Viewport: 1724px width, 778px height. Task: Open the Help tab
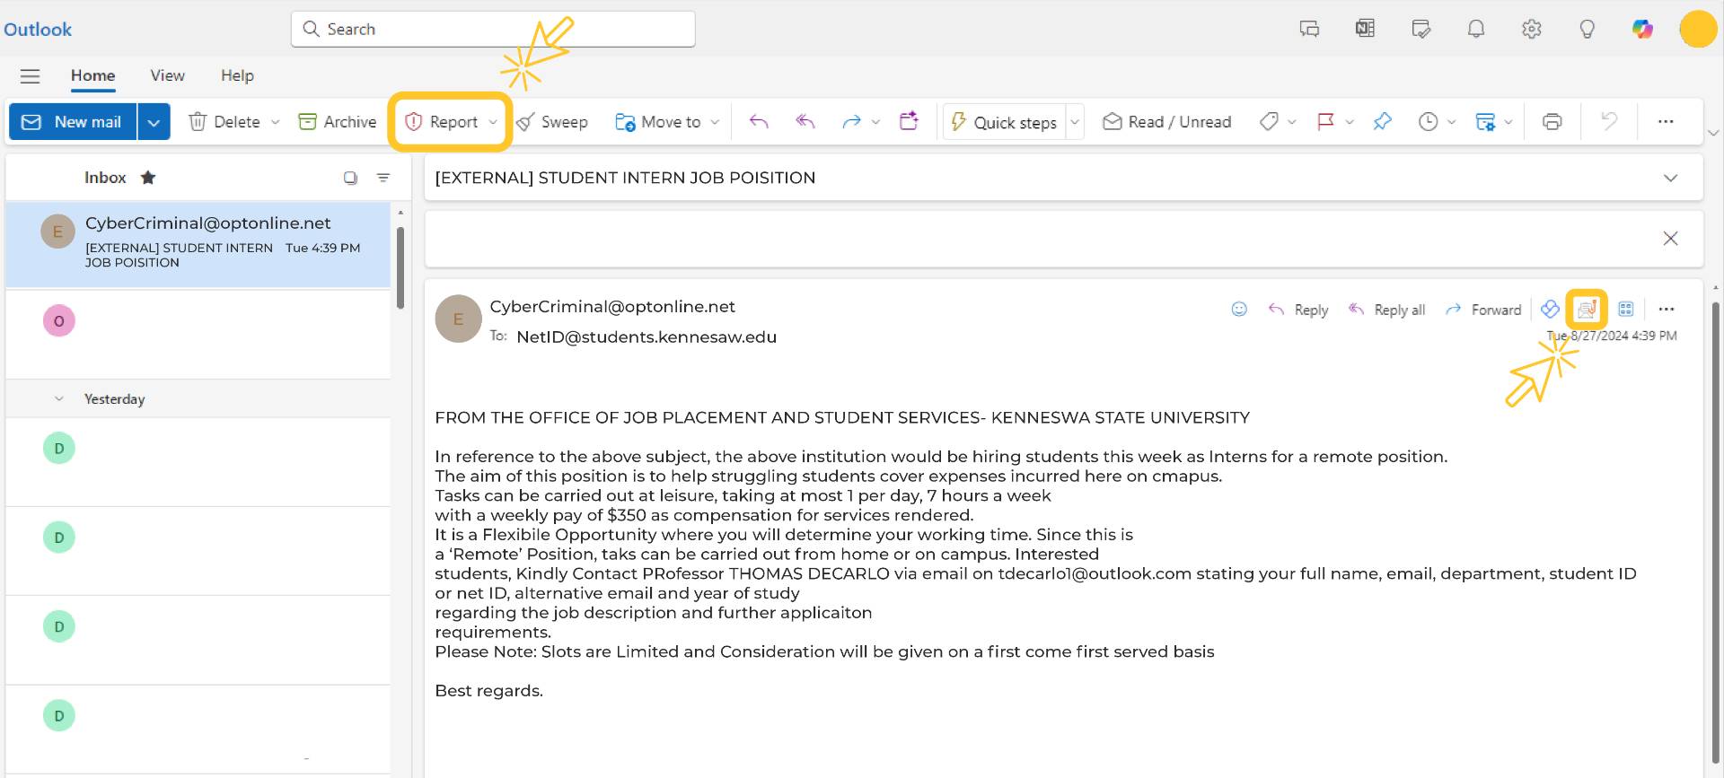coord(237,75)
